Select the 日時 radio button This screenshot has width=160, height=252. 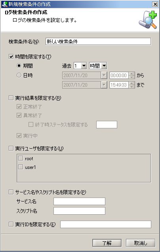[19, 75]
